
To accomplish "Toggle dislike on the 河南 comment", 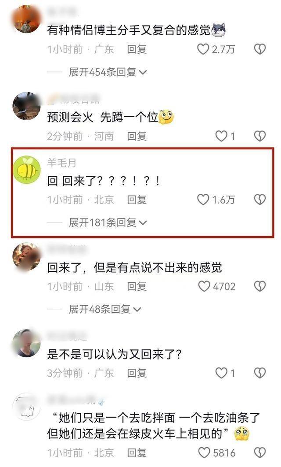I will pos(259,136).
